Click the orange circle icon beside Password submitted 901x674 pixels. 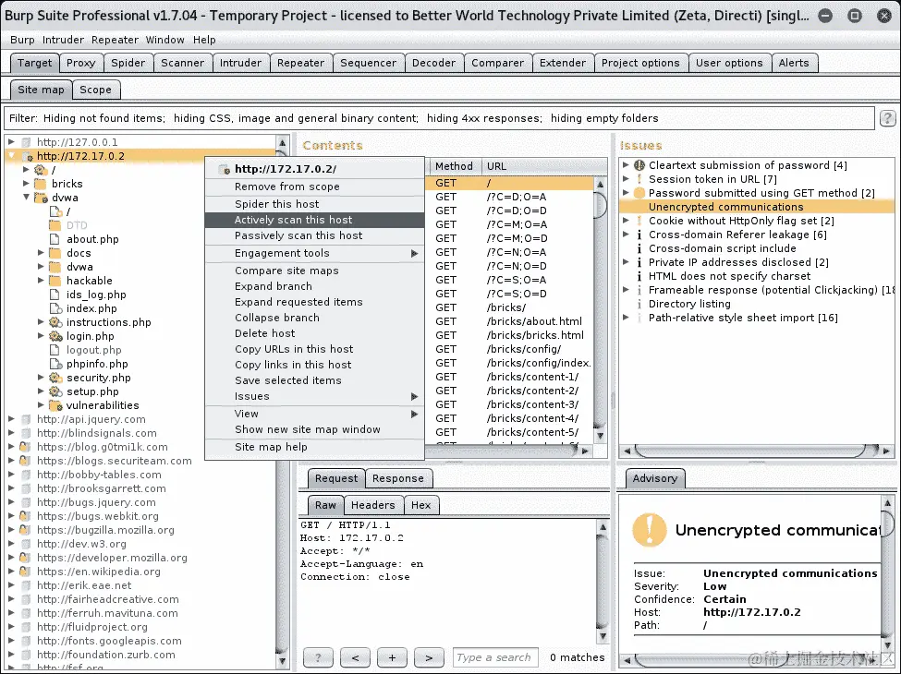click(x=639, y=193)
